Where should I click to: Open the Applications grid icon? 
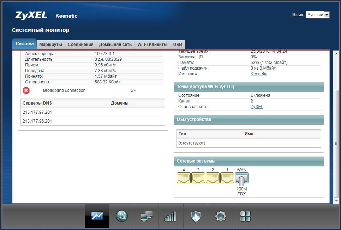[x=245, y=216]
